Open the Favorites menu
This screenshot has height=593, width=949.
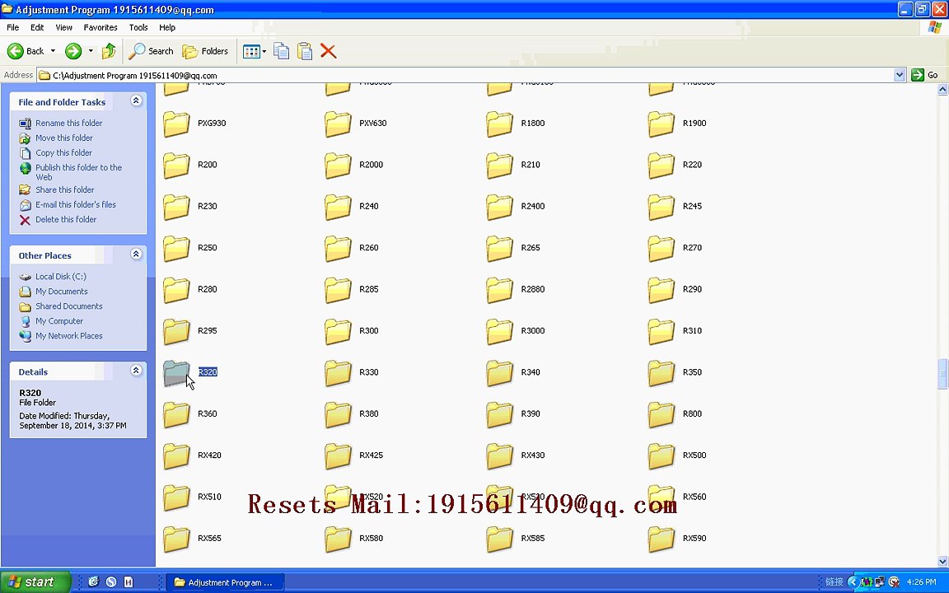(x=101, y=27)
